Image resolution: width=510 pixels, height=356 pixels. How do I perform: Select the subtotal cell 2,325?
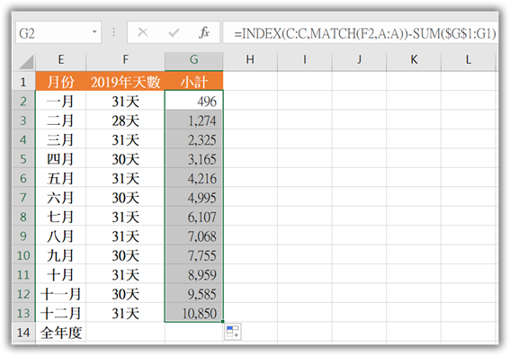pyautogui.click(x=194, y=139)
